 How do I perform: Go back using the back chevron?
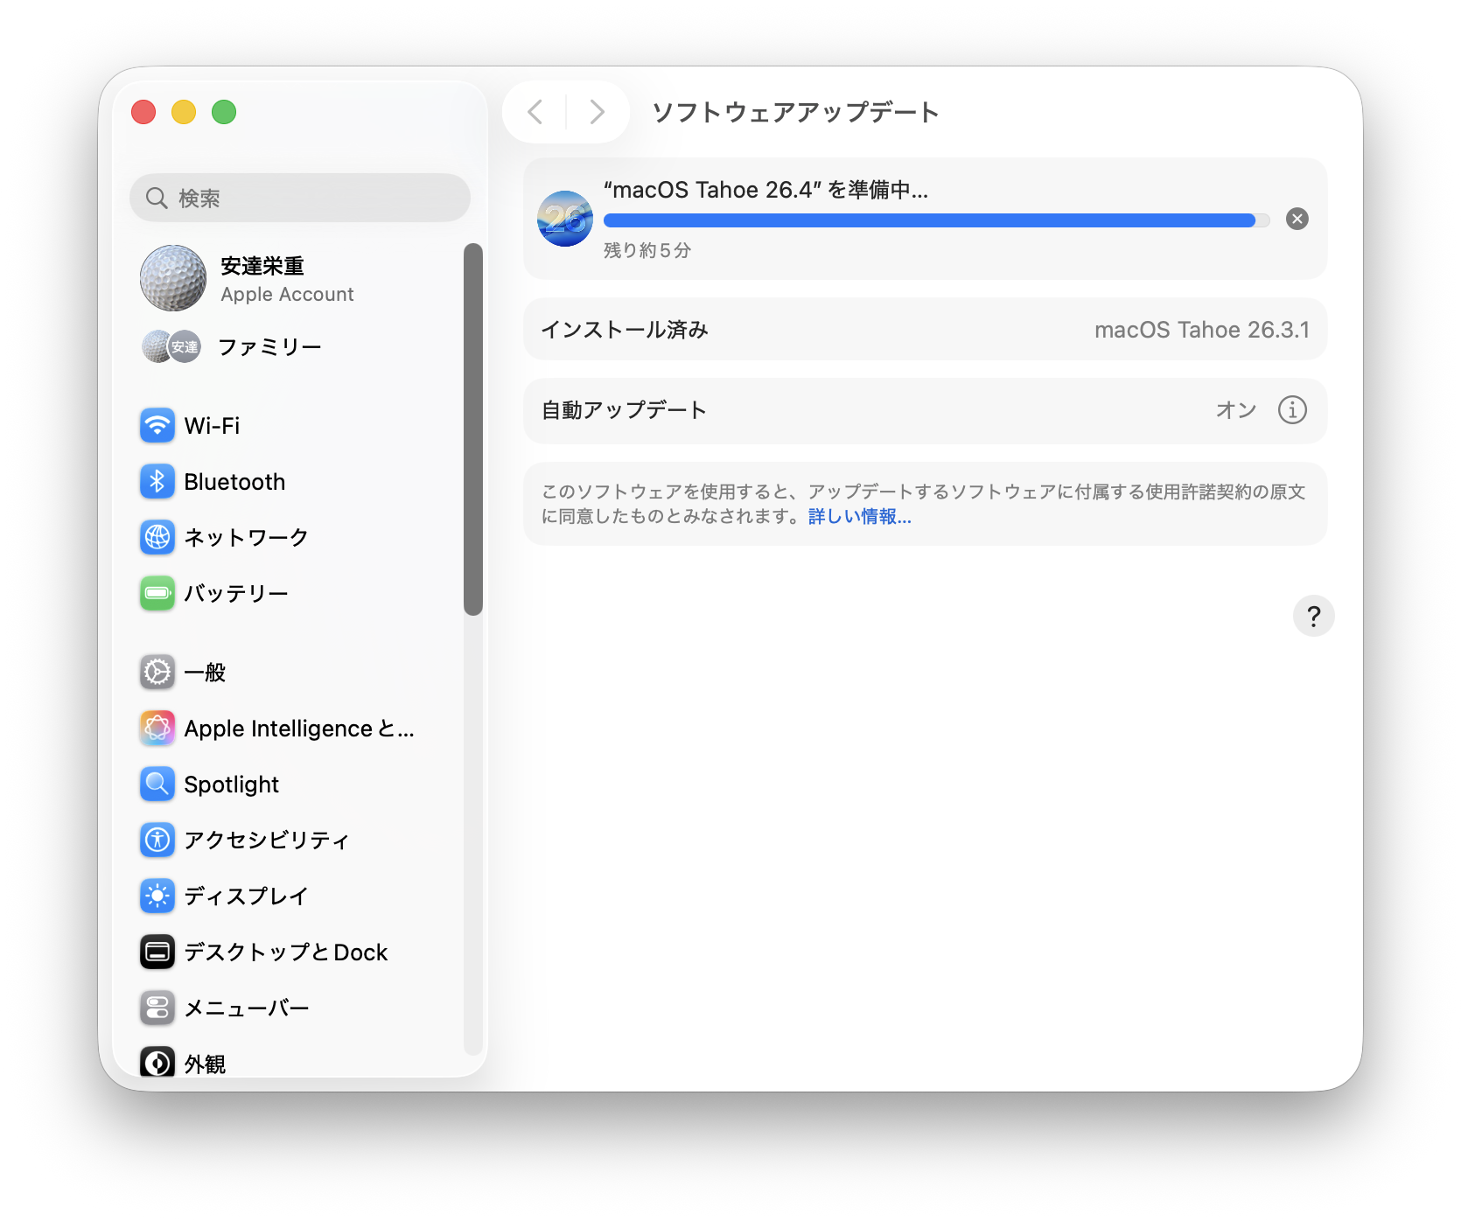click(535, 112)
